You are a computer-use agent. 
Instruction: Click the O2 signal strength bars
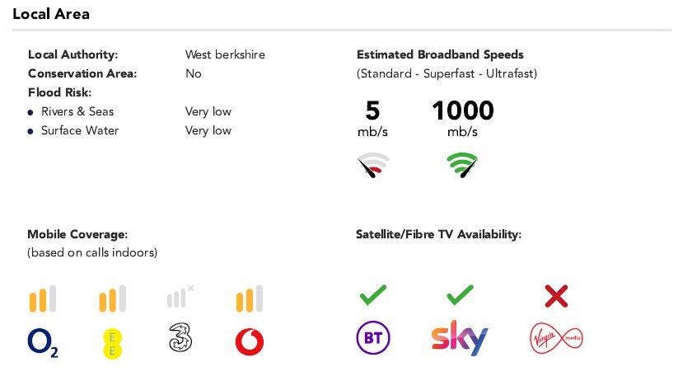[x=43, y=299]
